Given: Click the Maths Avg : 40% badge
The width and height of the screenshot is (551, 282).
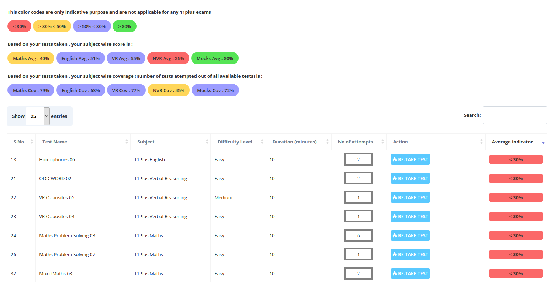Looking at the screenshot, I should click(x=31, y=58).
